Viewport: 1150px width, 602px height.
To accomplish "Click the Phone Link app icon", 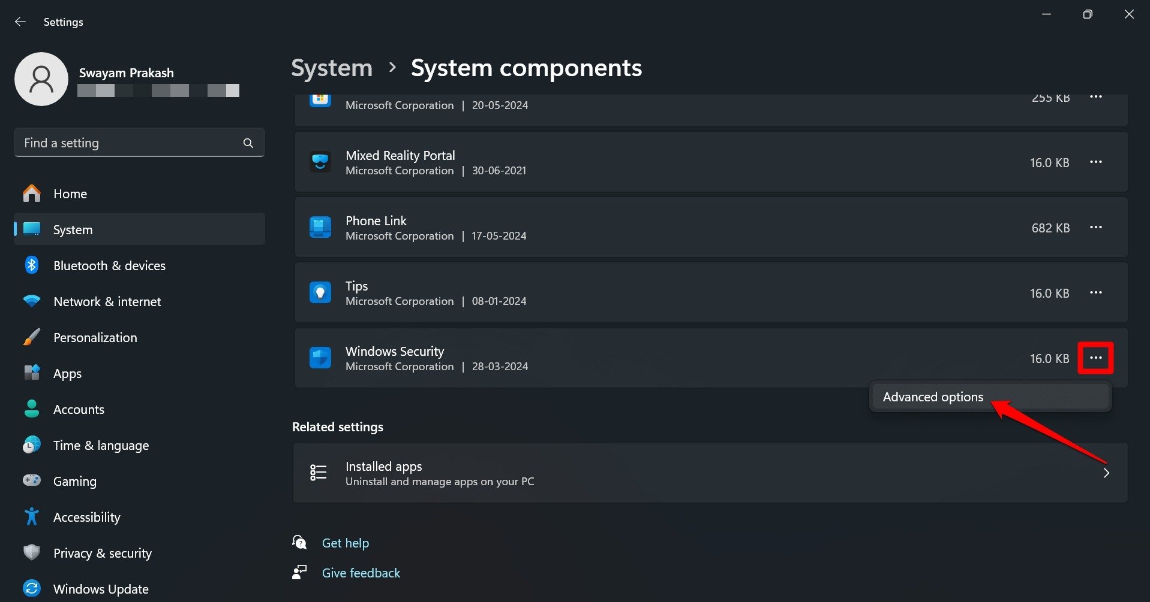I will 320,228.
